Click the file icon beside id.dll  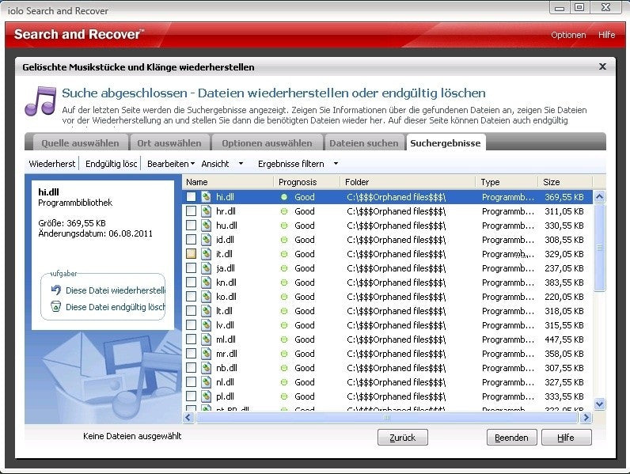pyautogui.click(x=206, y=240)
